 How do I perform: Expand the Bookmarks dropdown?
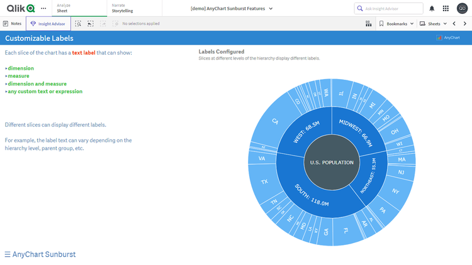pos(396,23)
